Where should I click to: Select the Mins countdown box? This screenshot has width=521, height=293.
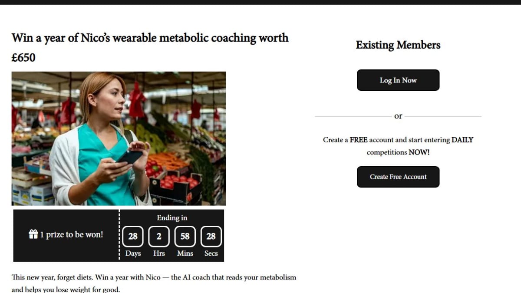tap(185, 236)
